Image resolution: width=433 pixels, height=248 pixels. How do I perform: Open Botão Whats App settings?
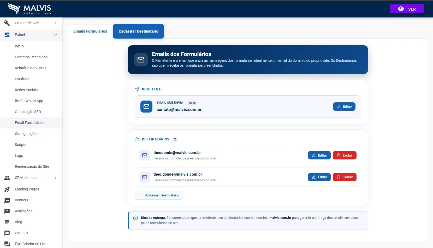(x=29, y=101)
